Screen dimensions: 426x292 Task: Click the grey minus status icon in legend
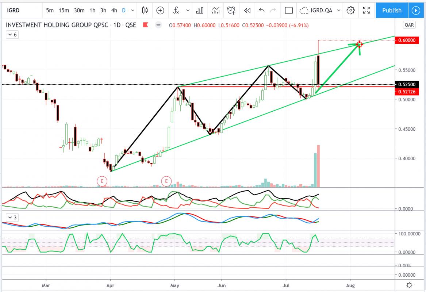[158, 25]
